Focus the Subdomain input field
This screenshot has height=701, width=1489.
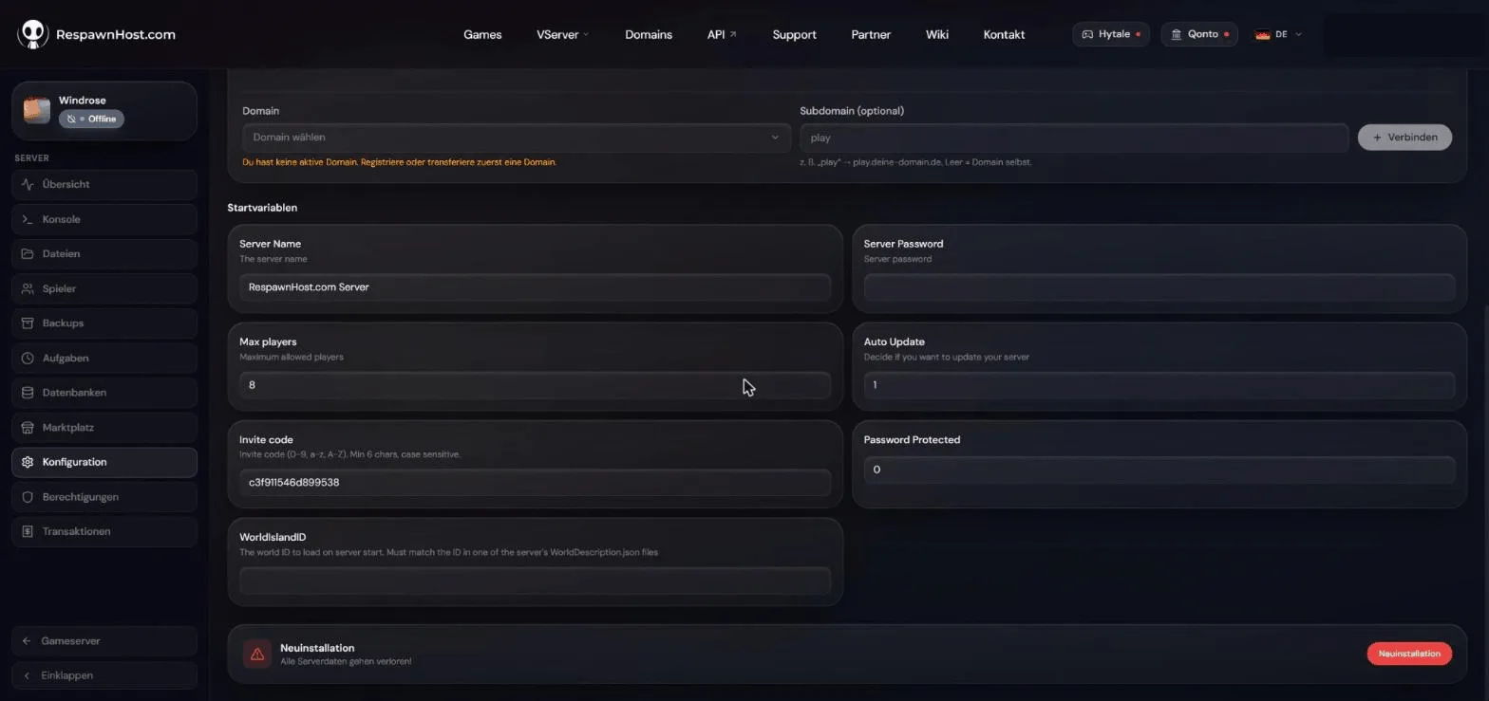tap(1074, 138)
